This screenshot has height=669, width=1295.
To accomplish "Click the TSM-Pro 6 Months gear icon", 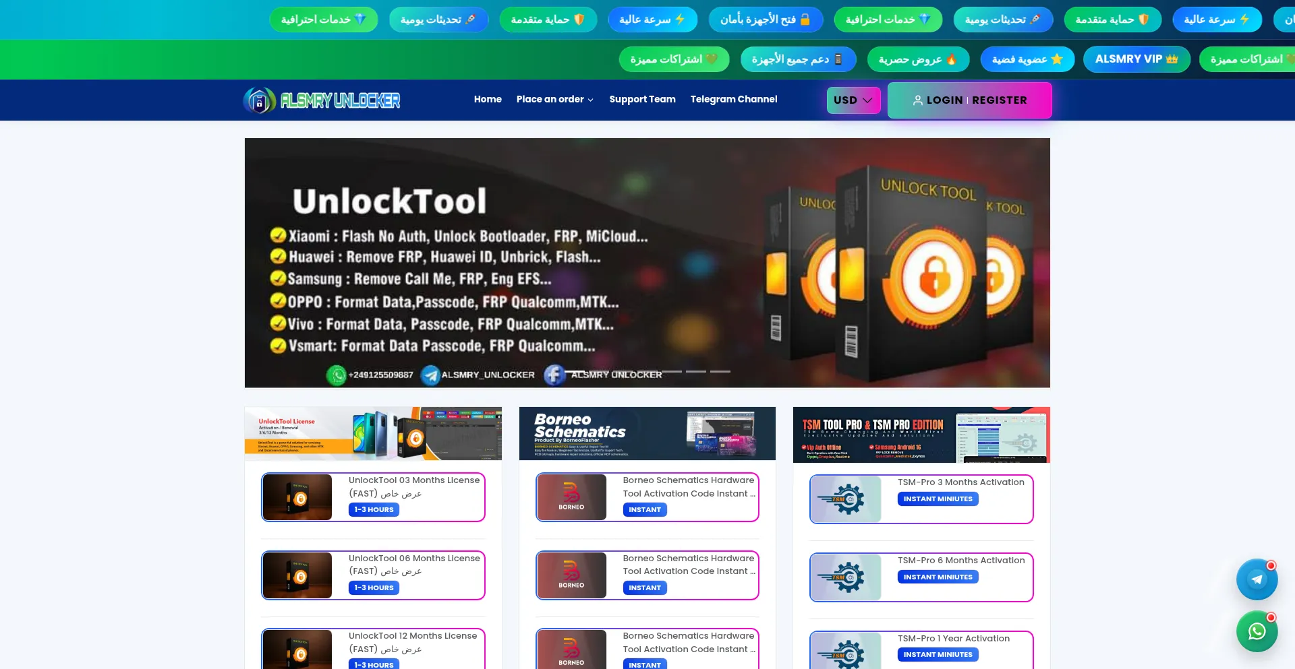I will 846,577.
